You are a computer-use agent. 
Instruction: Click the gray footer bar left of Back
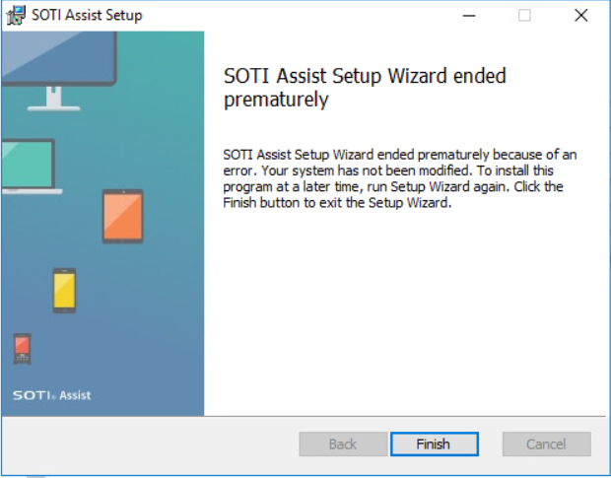click(x=150, y=444)
